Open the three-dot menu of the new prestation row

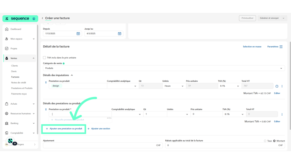pyautogui.click(x=282, y=114)
